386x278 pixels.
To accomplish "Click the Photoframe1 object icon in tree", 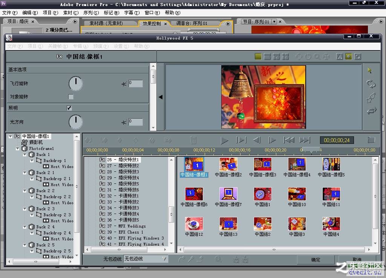I will [x=25, y=148].
